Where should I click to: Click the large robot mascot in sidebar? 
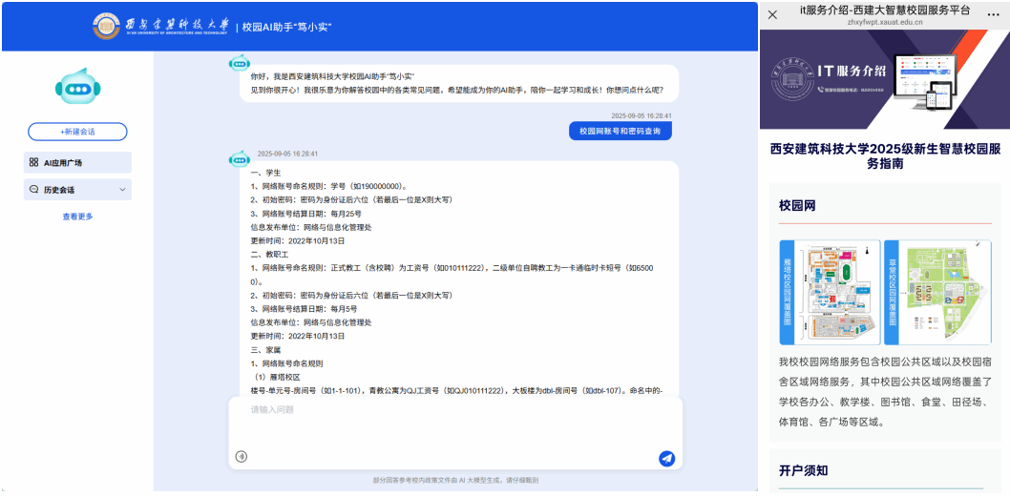tap(77, 87)
